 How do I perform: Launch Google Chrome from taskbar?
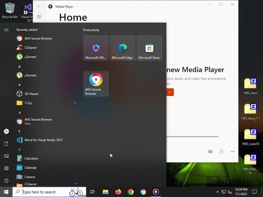(131, 192)
